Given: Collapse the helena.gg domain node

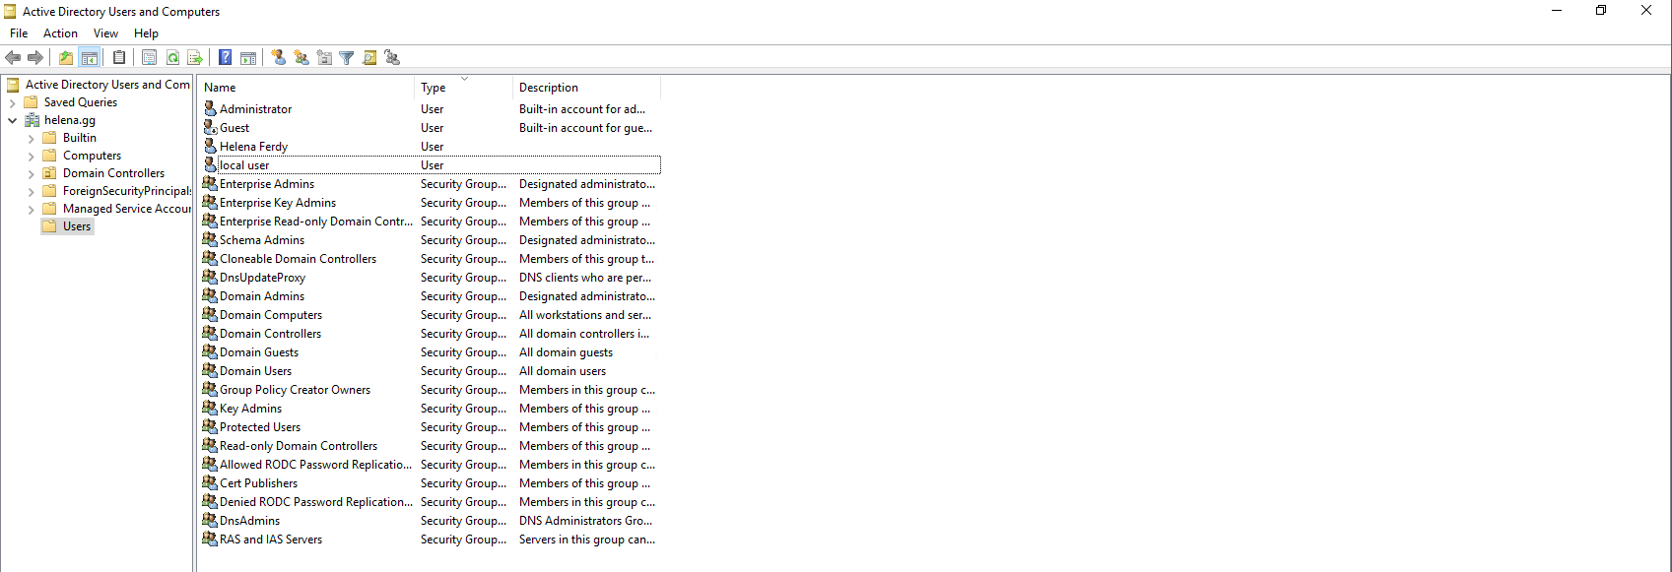Looking at the screenshot, I should click(12, 120).
